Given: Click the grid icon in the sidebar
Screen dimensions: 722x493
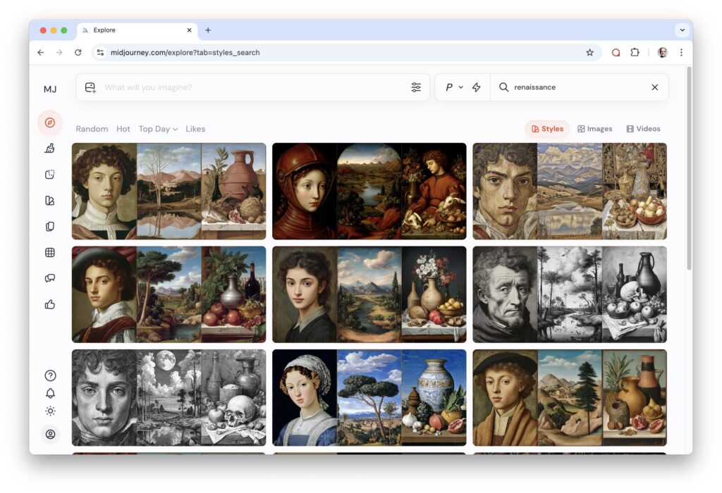Looking at the screenshot, I should point(49,252).
